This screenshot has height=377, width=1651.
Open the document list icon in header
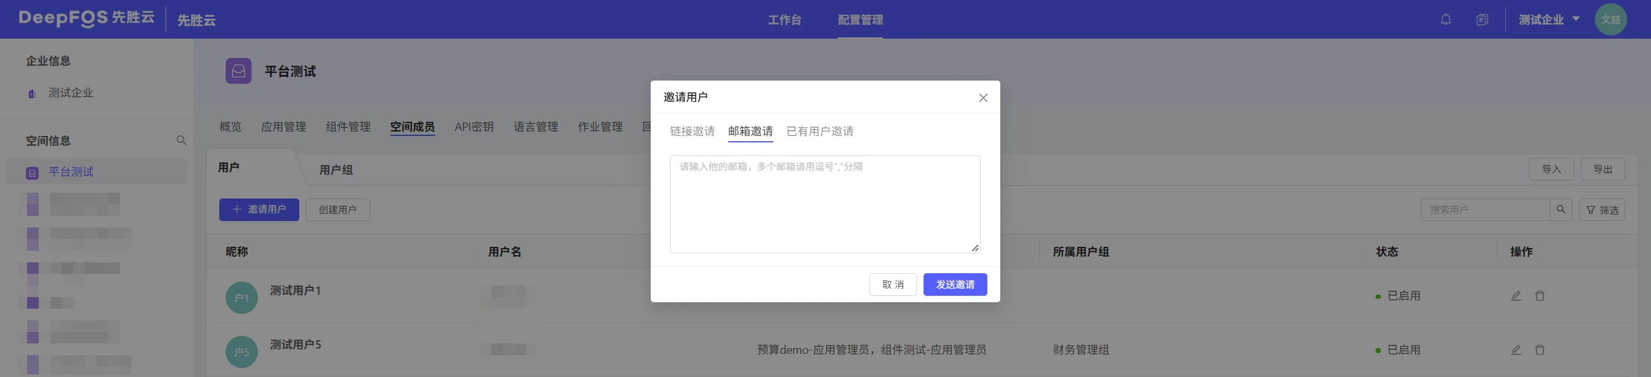tap(1482, 20)
